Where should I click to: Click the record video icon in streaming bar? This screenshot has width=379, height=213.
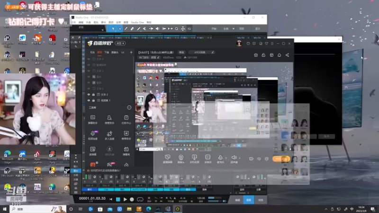click(x=251, y=159)
